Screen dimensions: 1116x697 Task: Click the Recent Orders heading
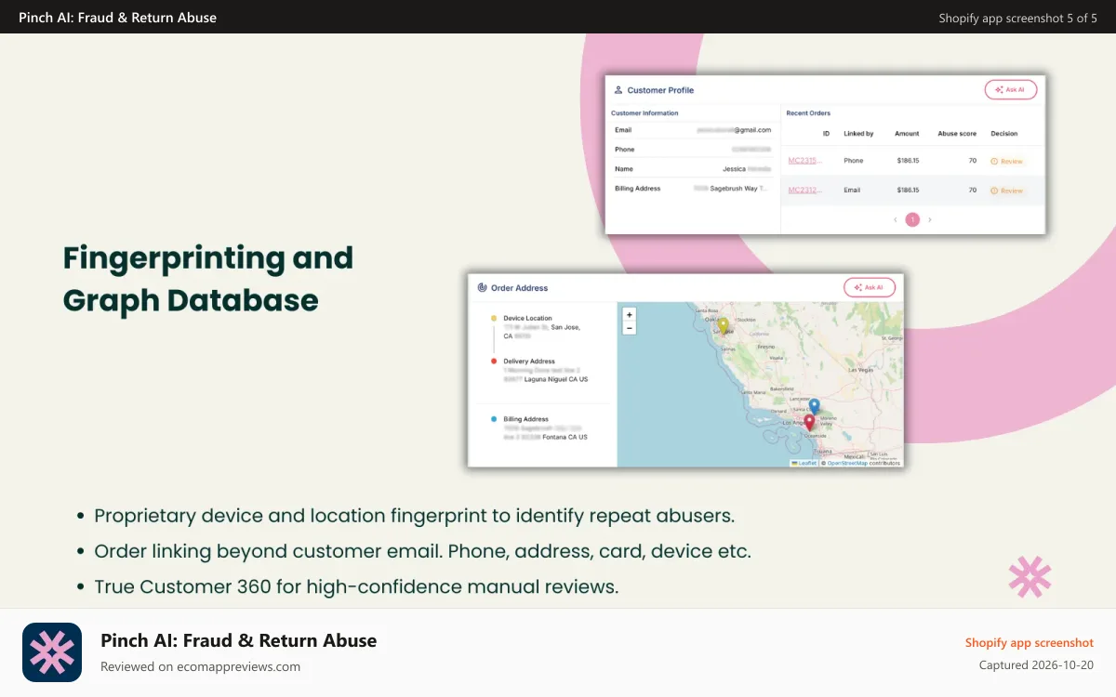808,113
